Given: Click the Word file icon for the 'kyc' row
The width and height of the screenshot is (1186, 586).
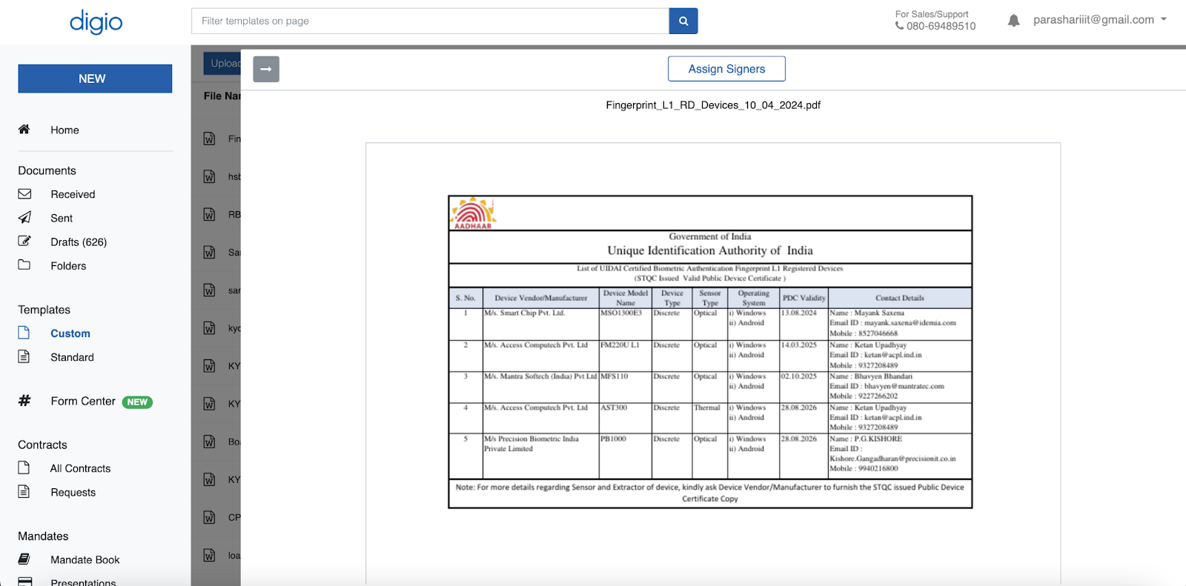Looking at the screenshot, I should (x=210, y=328).
